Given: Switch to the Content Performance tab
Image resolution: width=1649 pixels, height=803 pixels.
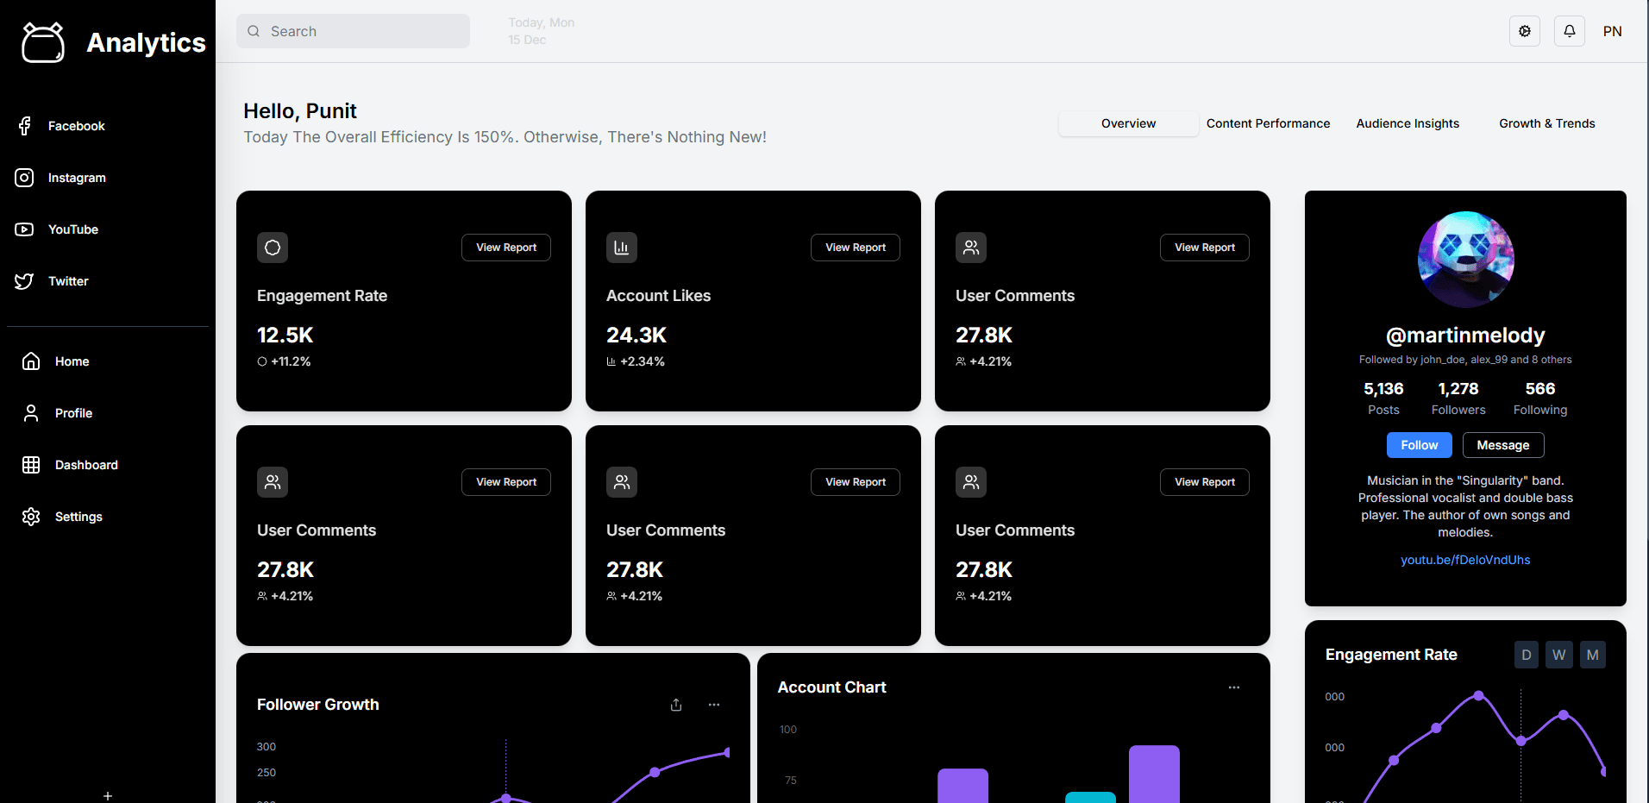Looking at the screenshot, I should point(1268,123).
